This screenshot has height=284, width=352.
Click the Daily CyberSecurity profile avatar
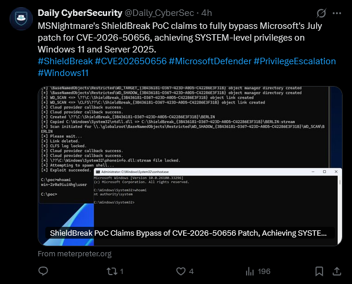(21, 19)
